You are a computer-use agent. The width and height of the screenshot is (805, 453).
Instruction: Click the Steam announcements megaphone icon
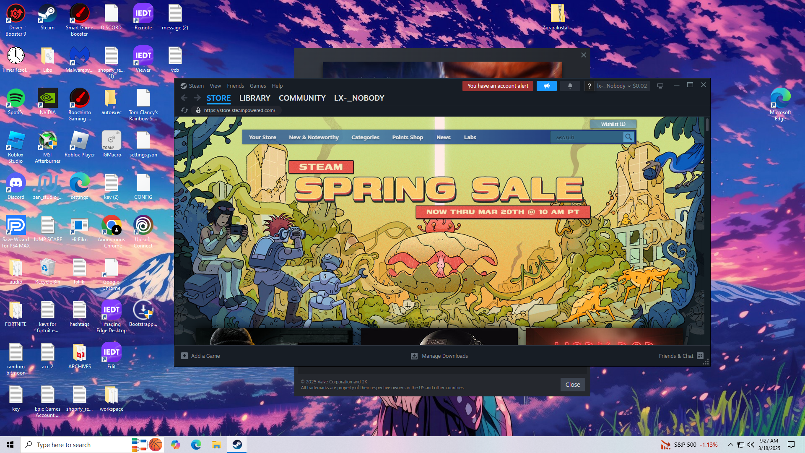click(x=546, y=86)
